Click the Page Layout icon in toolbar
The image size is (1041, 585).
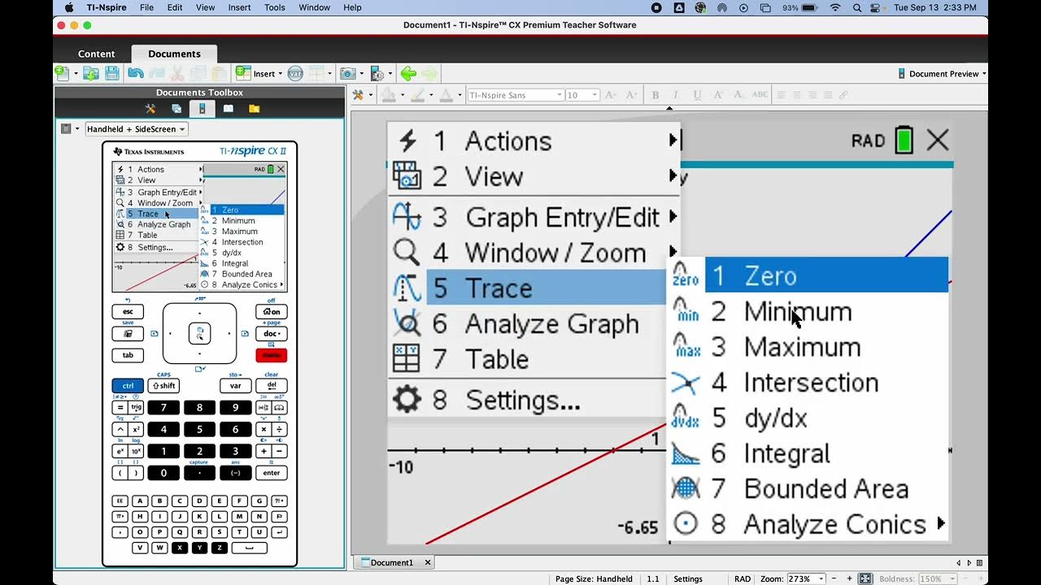(x=316, y=73)
